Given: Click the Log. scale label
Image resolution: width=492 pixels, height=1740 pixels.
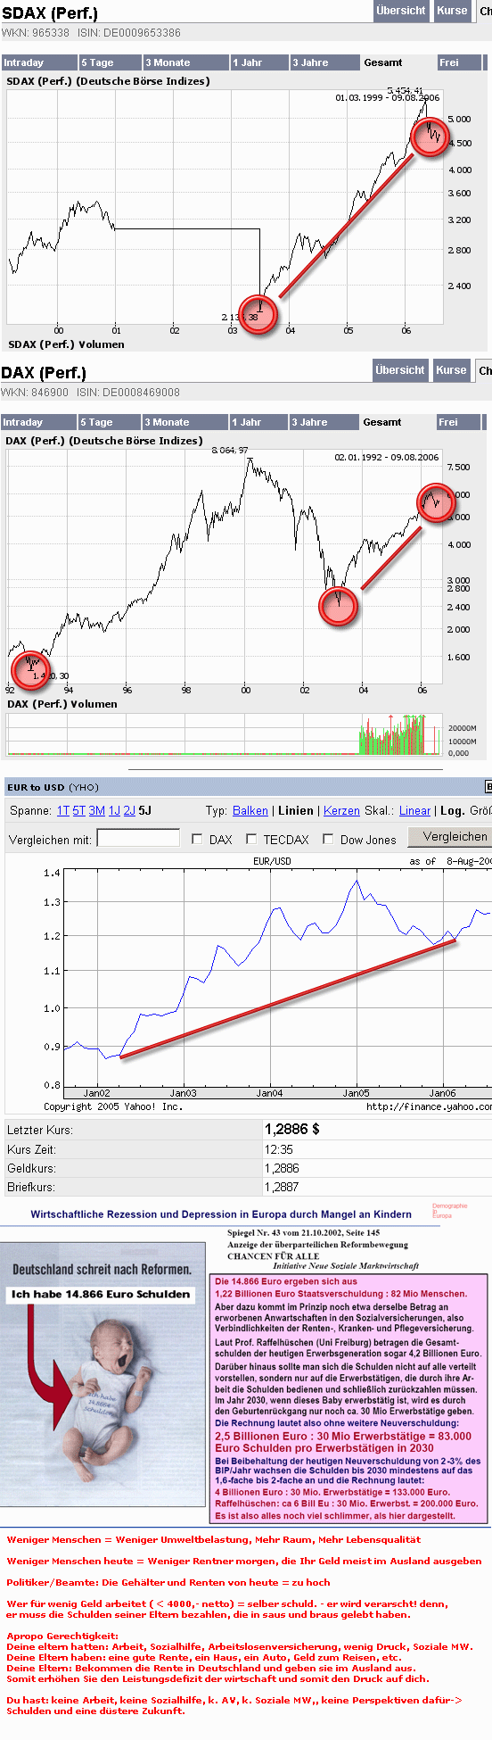Looking at the screenshot, I should coord(452,811).
